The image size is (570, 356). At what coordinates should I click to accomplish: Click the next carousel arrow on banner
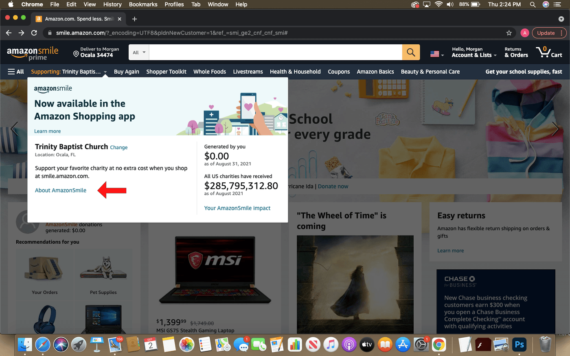click(x=555, y=129)
